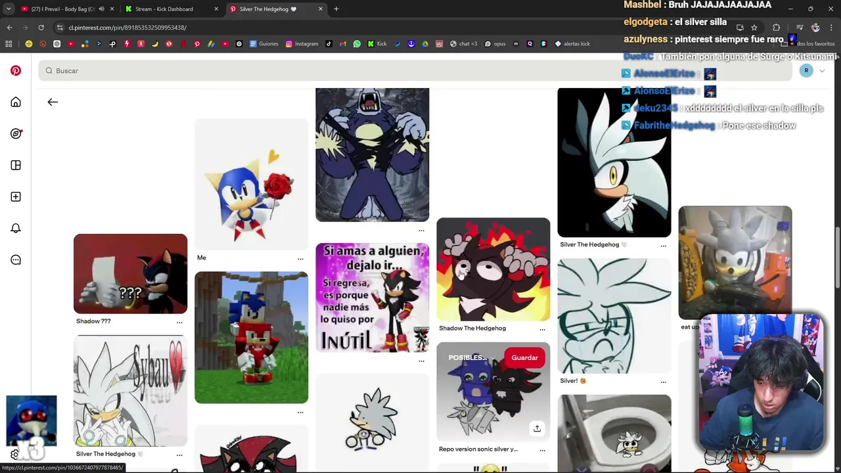Open TikTok bookmark icon
The height and width of the screenshot is (473, 841).
pyautogui.click(x=329, y=44)
